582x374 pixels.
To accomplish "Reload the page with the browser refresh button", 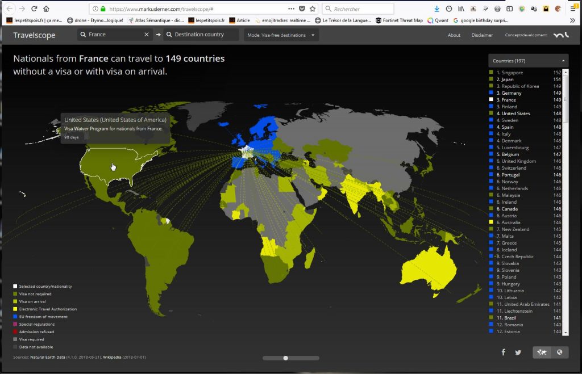I will coord(34,9).
